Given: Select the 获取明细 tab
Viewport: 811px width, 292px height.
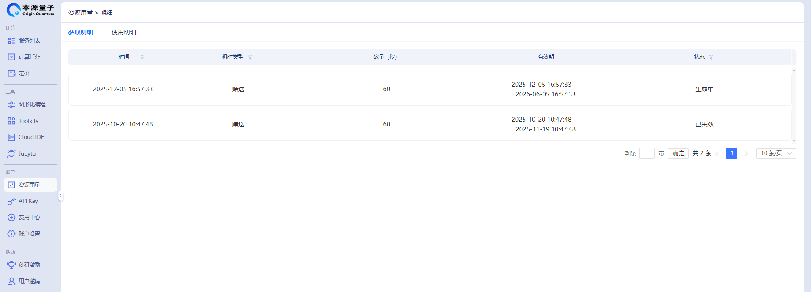Looking at the screenshot, I should pyautogui.click(x=80, y=32).
